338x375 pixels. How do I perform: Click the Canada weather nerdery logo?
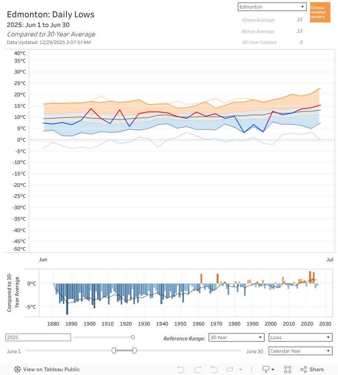(320, 12)
